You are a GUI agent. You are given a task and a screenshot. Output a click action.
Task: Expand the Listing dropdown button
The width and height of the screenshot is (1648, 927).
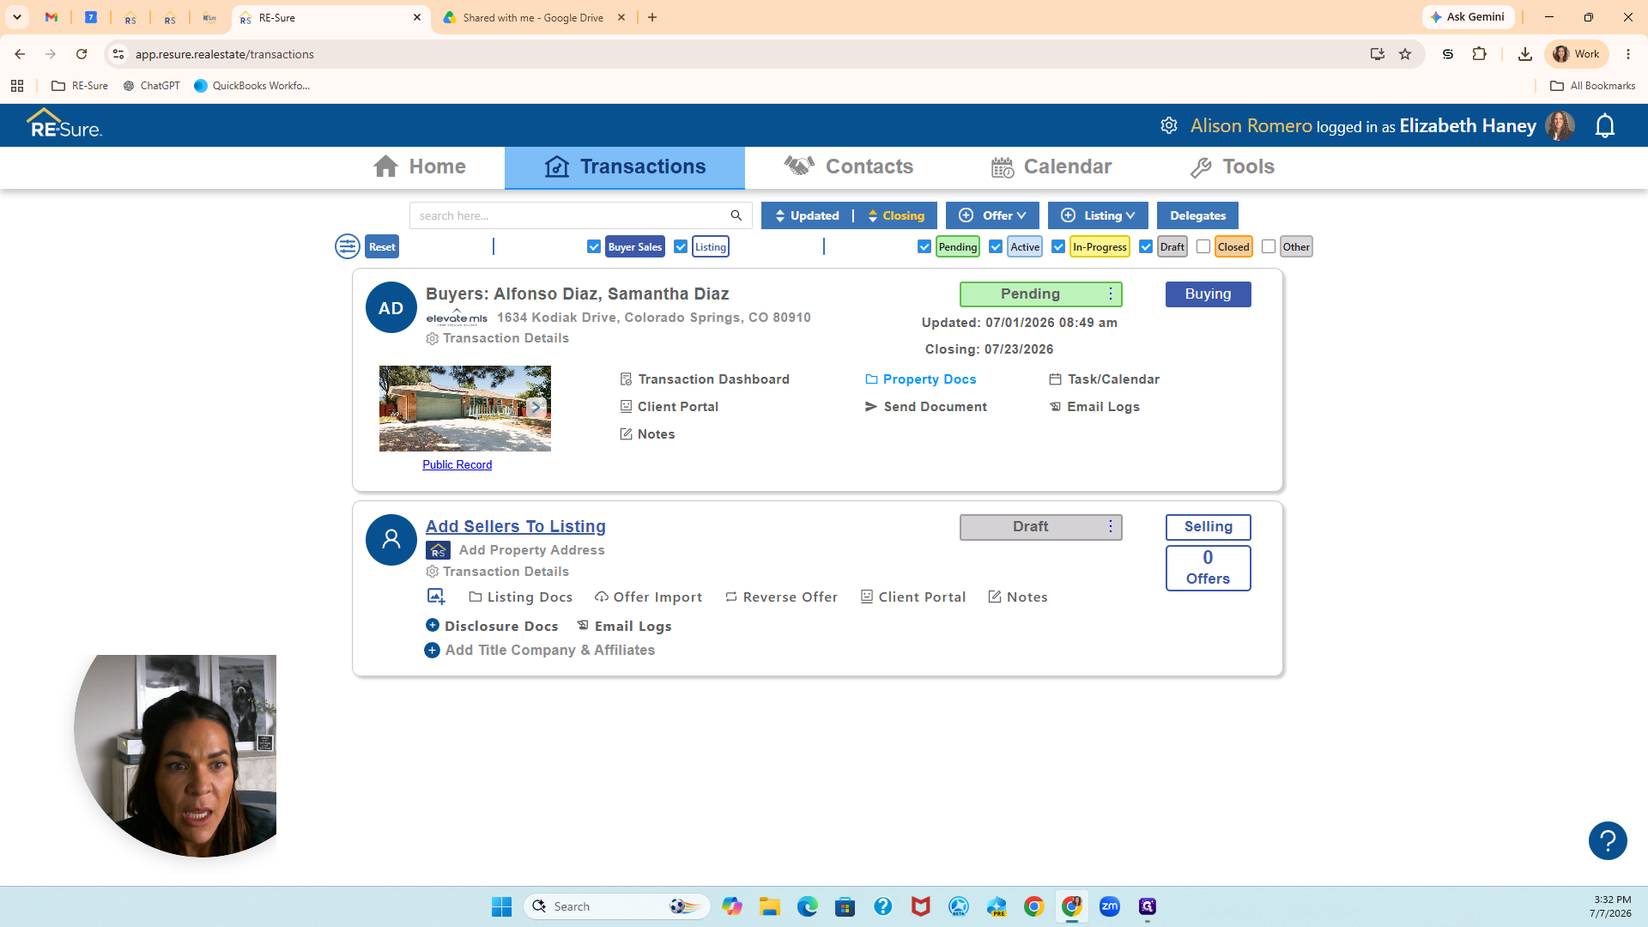1098,215
